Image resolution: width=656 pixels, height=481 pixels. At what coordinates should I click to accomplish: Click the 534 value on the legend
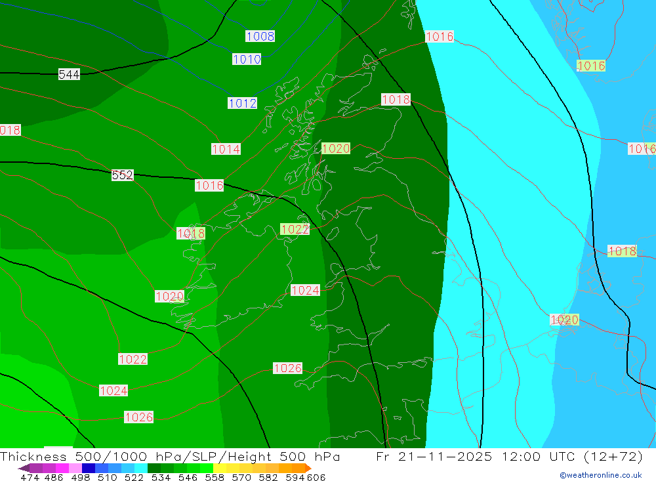tap(161, 477)
